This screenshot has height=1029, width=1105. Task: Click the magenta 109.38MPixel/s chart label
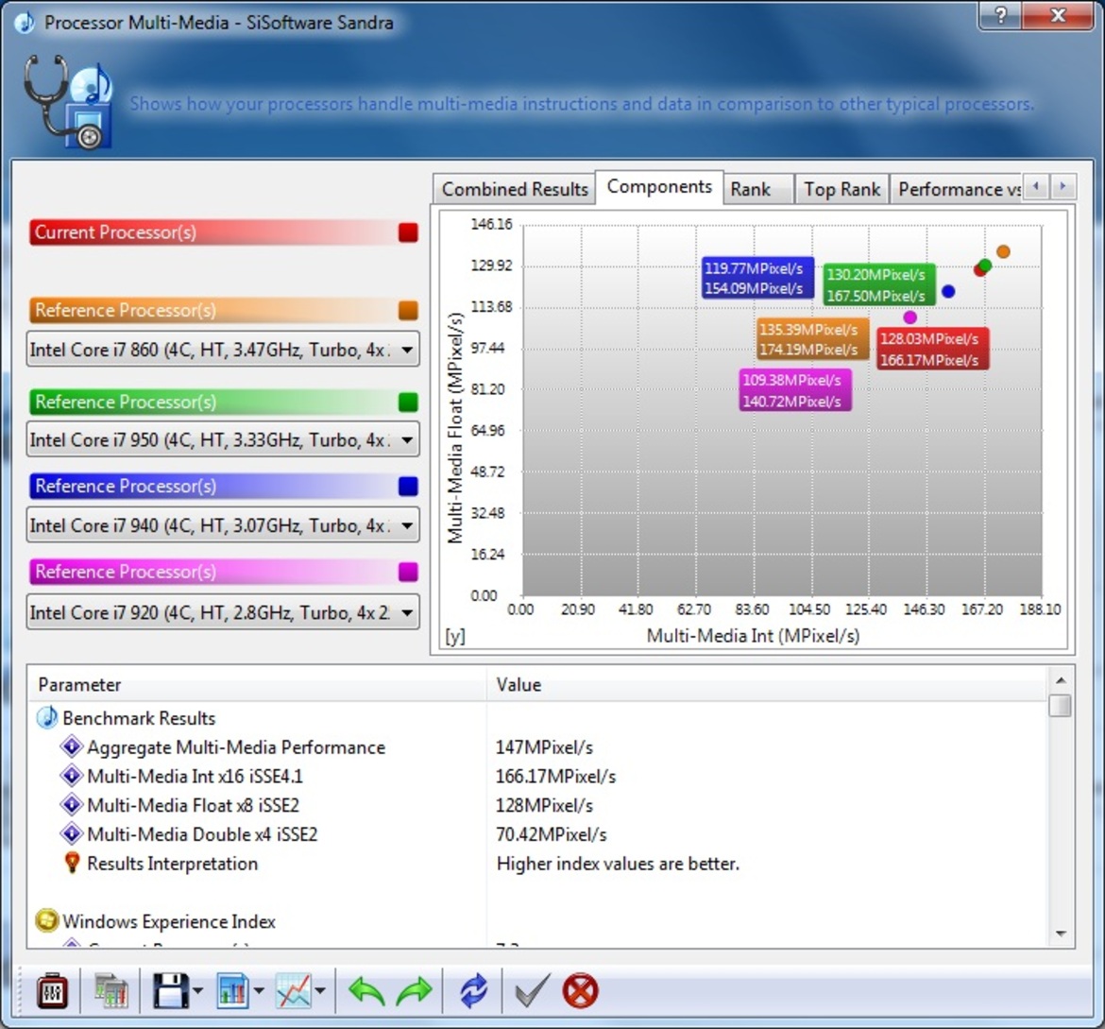[x=795, y=390]
